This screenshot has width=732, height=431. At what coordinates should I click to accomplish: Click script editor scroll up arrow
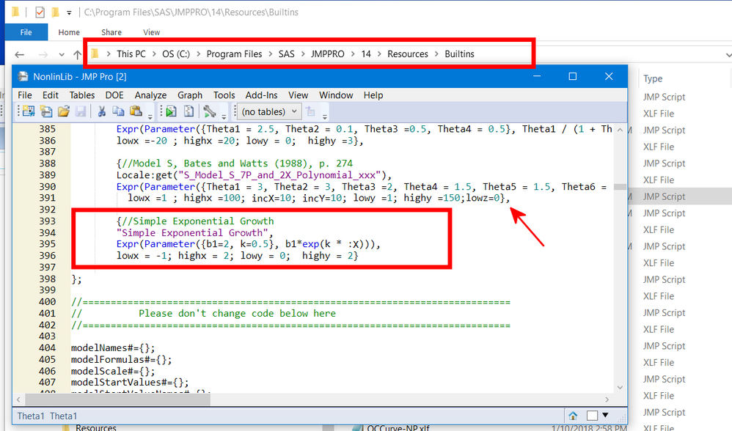(x=620, y=130)
